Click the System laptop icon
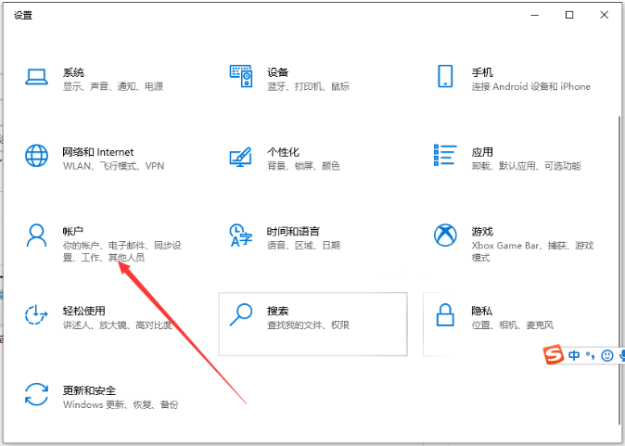The width and height of the screenshot is (625, 446). pos(36,79)
